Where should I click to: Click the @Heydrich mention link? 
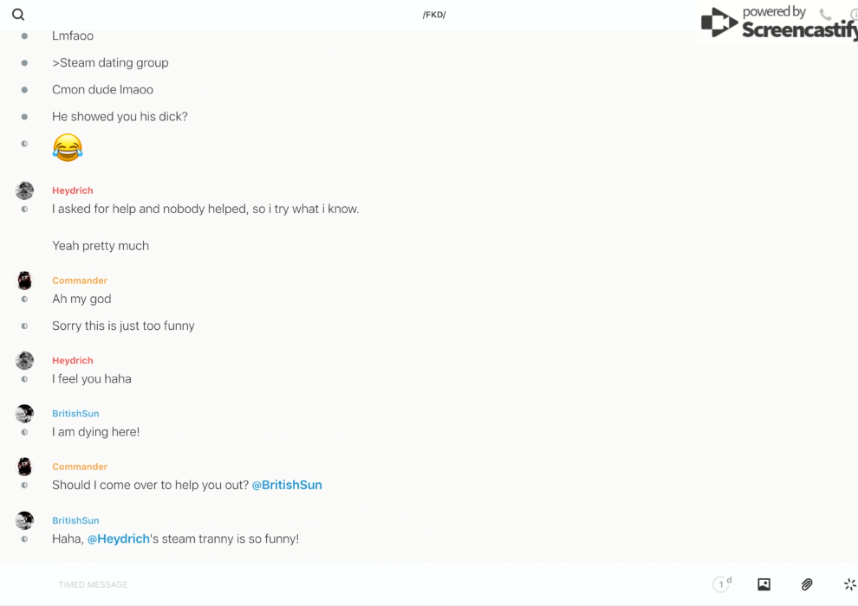click(119, 538)
